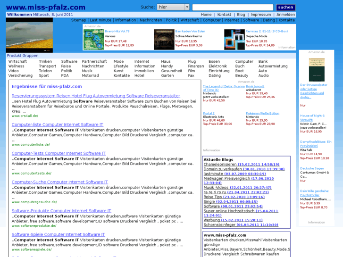Select the Elektronik product group
This screenshot has width=343, height=257.
click(x=218, y=66)
